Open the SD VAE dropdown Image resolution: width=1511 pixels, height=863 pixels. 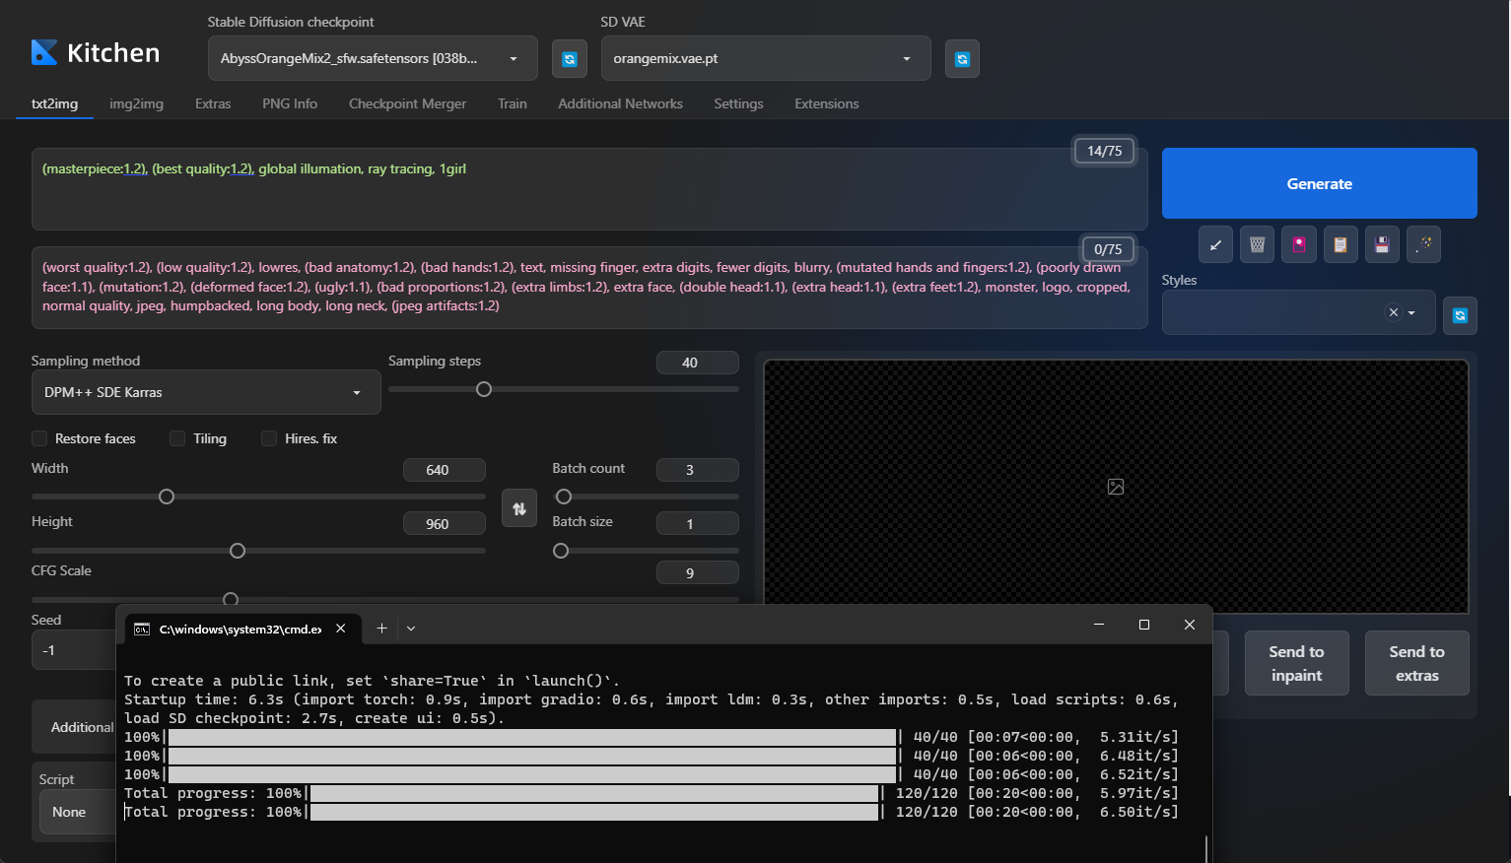(x=766, y=58)
